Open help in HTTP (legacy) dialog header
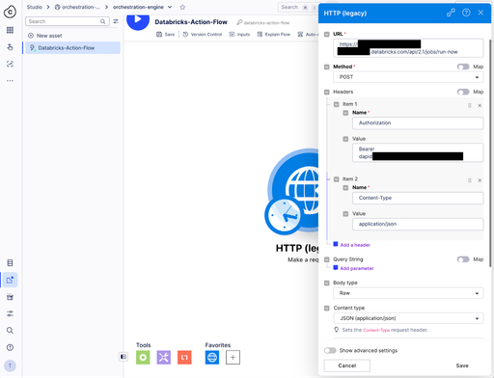Viewport: 494px width, 378px height. [466, 13]
